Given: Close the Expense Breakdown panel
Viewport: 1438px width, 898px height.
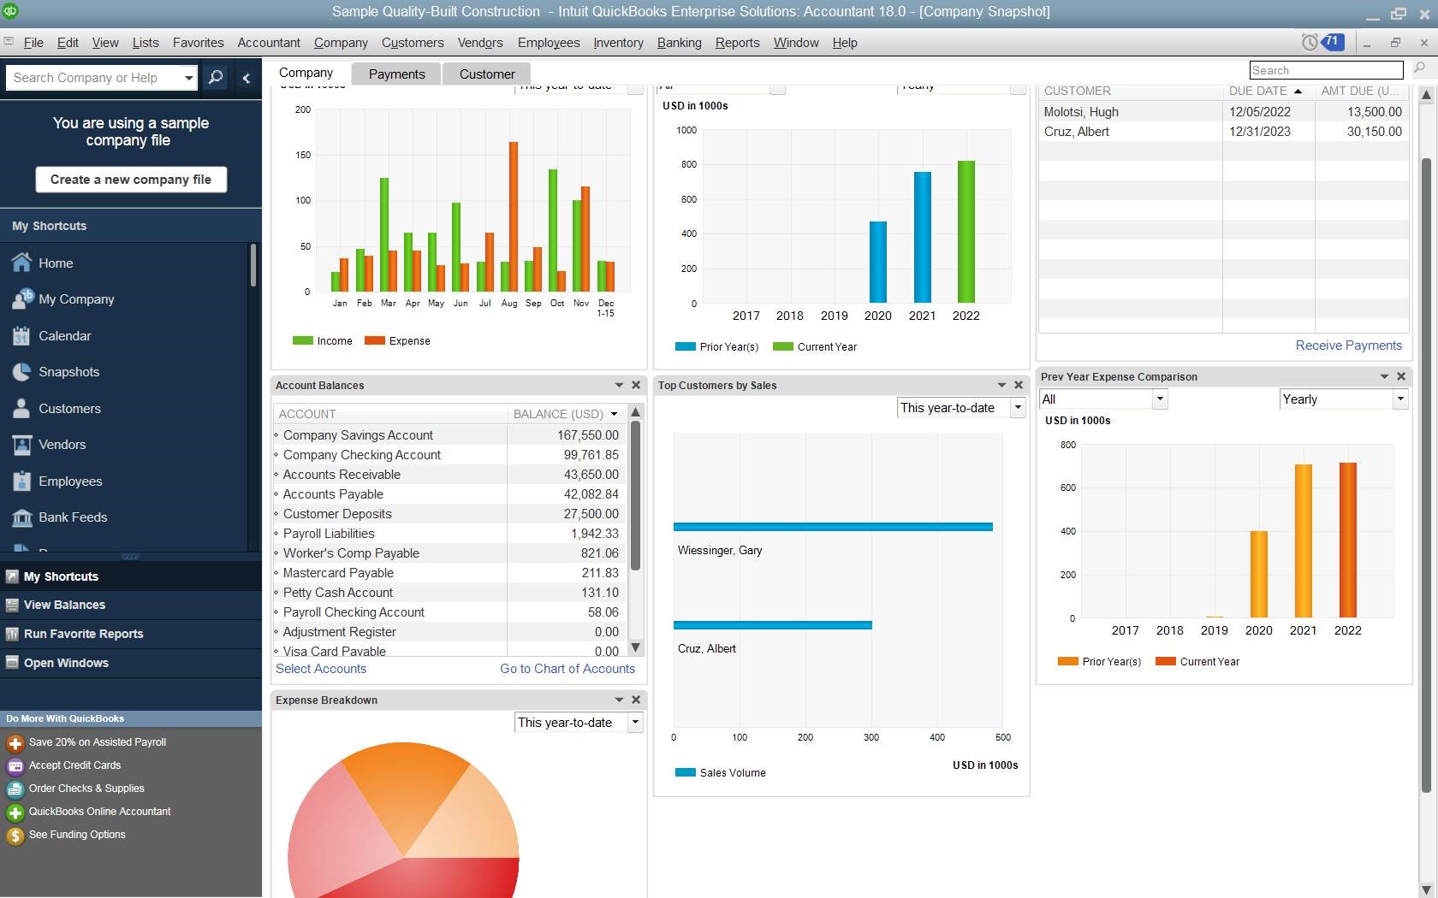Looking at the screenshot, I should (x=636, y=700).
